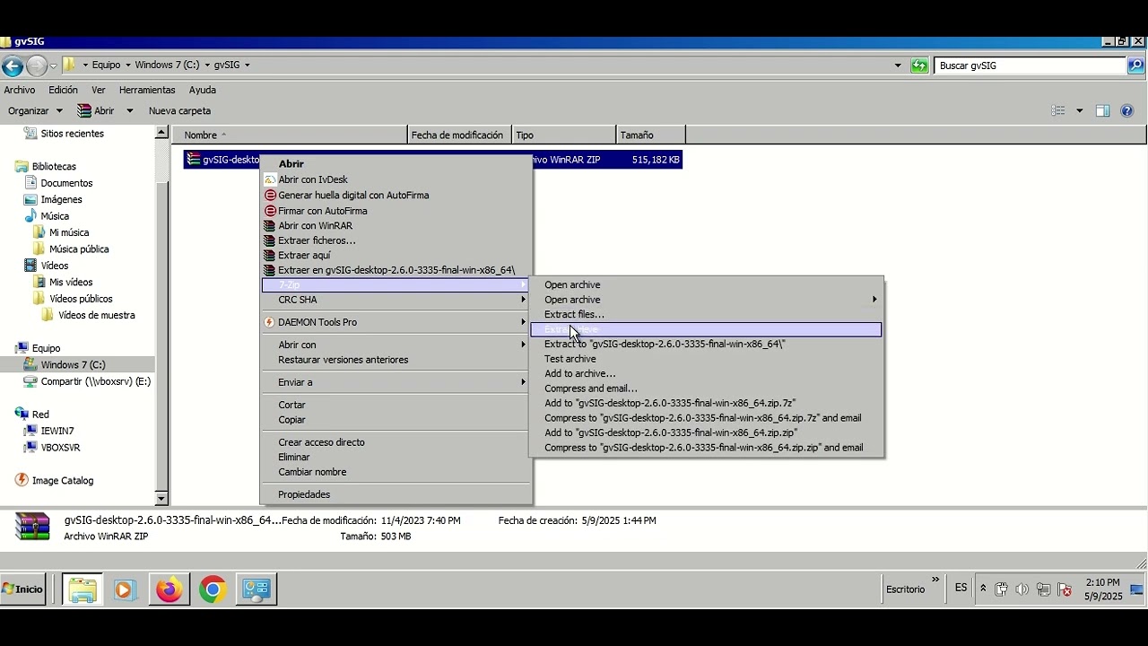Open the Ayuda menu
1148x646 pixels.
tap(203, 90)
